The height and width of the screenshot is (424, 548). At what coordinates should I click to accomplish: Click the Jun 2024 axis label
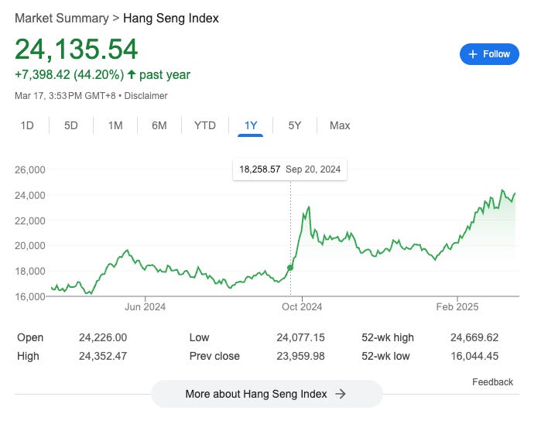pos(145,306)
